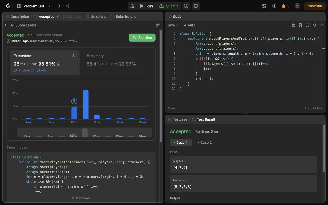
Task: Click the players input value [4,7,9]
Action: point(180,168)
